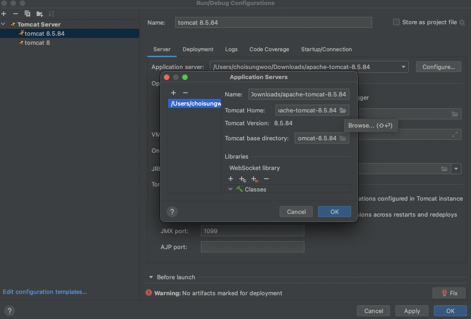The image size is (471, 319).
Task: Click the configuration Name field
Action: pos(273,22)
